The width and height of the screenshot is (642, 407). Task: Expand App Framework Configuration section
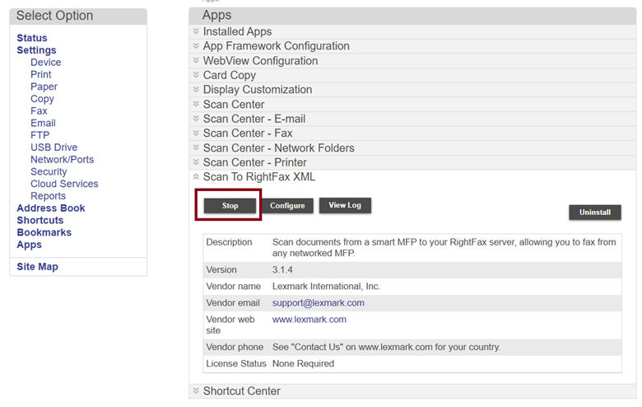(276, 46)
